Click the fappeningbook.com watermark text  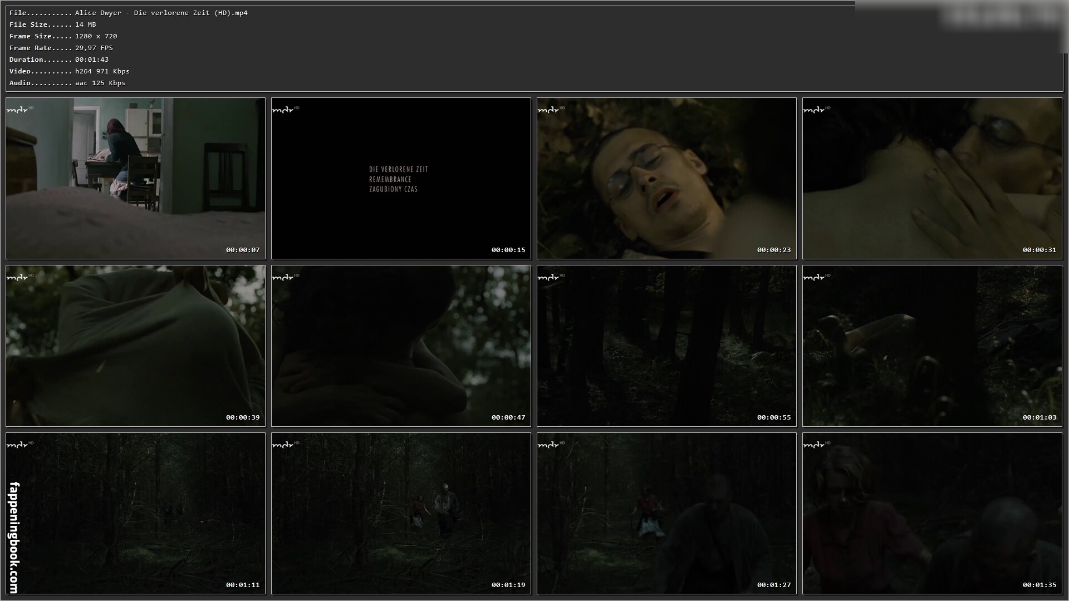[x=14, y=538]
